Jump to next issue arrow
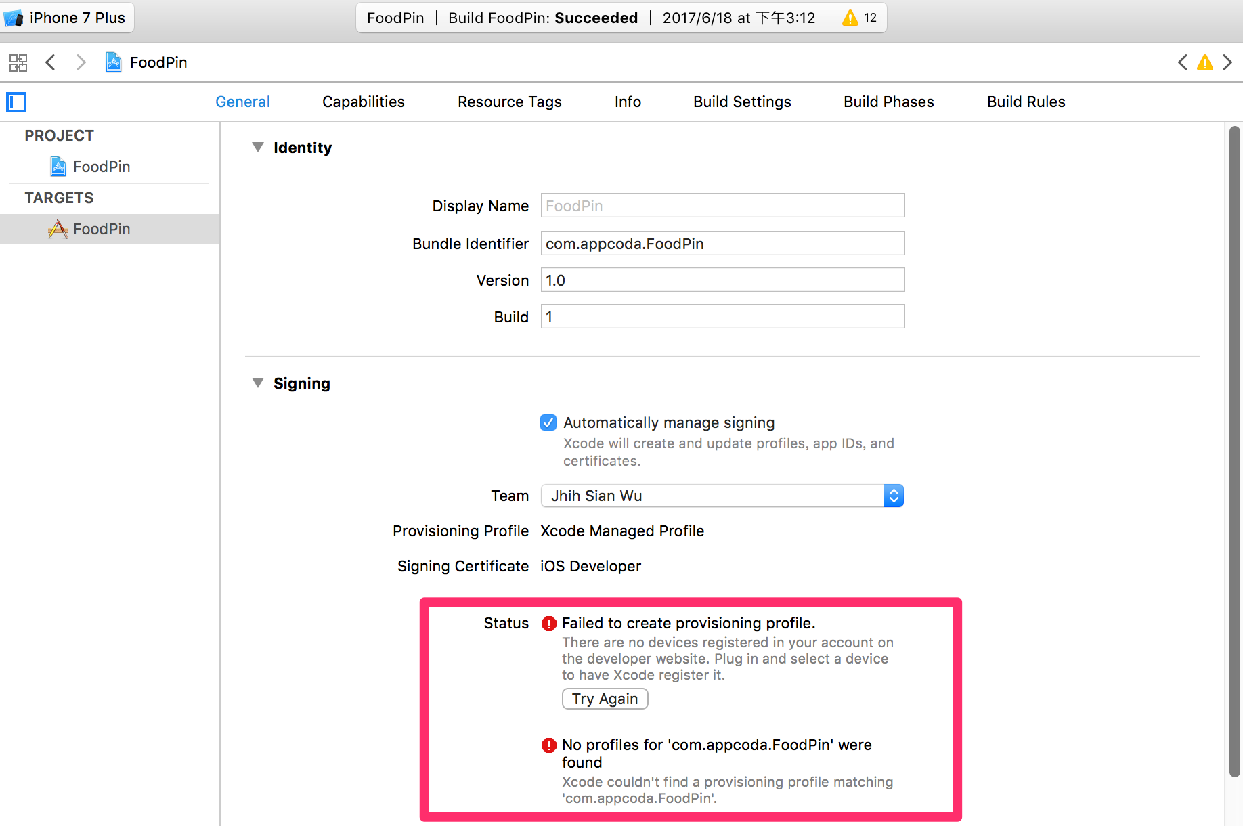This screenshot has width=1243, height=826. coord(1227,63)
